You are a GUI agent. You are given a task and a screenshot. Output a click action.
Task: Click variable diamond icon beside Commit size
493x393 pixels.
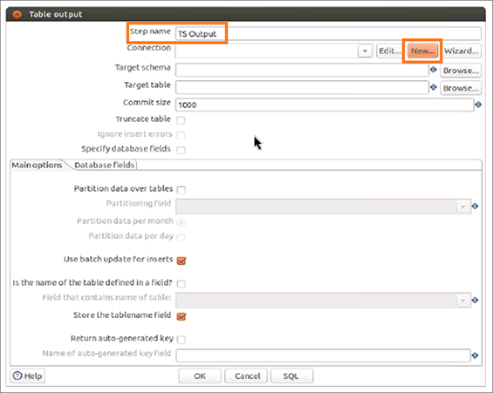coord(478,105)
